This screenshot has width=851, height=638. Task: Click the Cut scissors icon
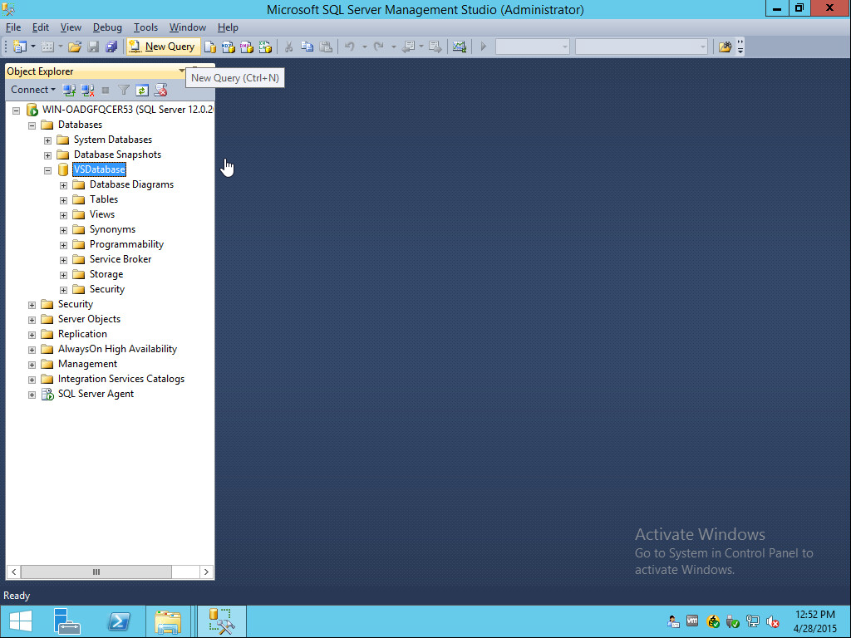[x=288, y=47]
